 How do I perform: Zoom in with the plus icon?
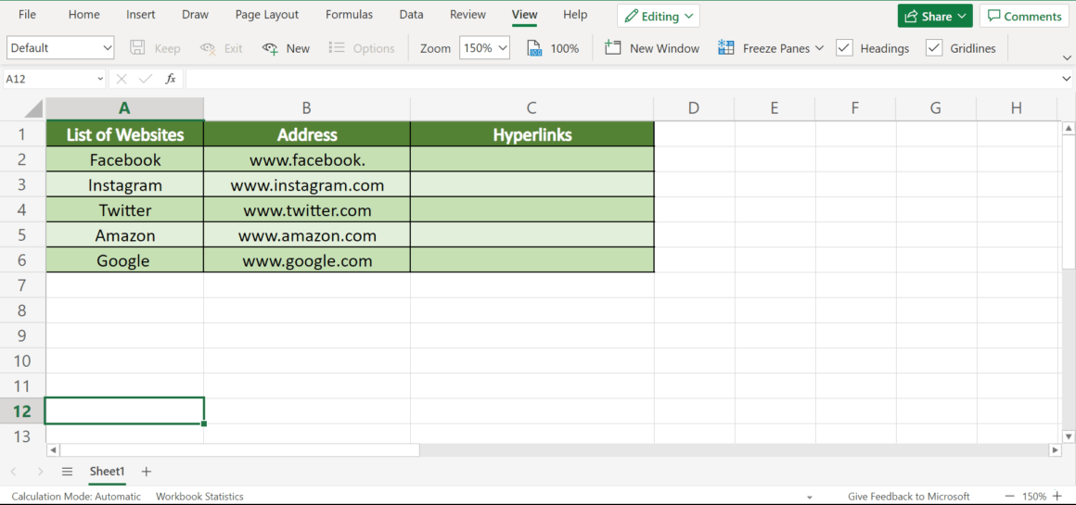coord(1057,496)
